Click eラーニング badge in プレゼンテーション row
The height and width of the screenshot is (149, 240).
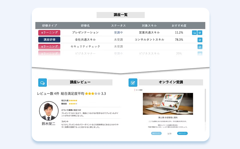point(49,32)
